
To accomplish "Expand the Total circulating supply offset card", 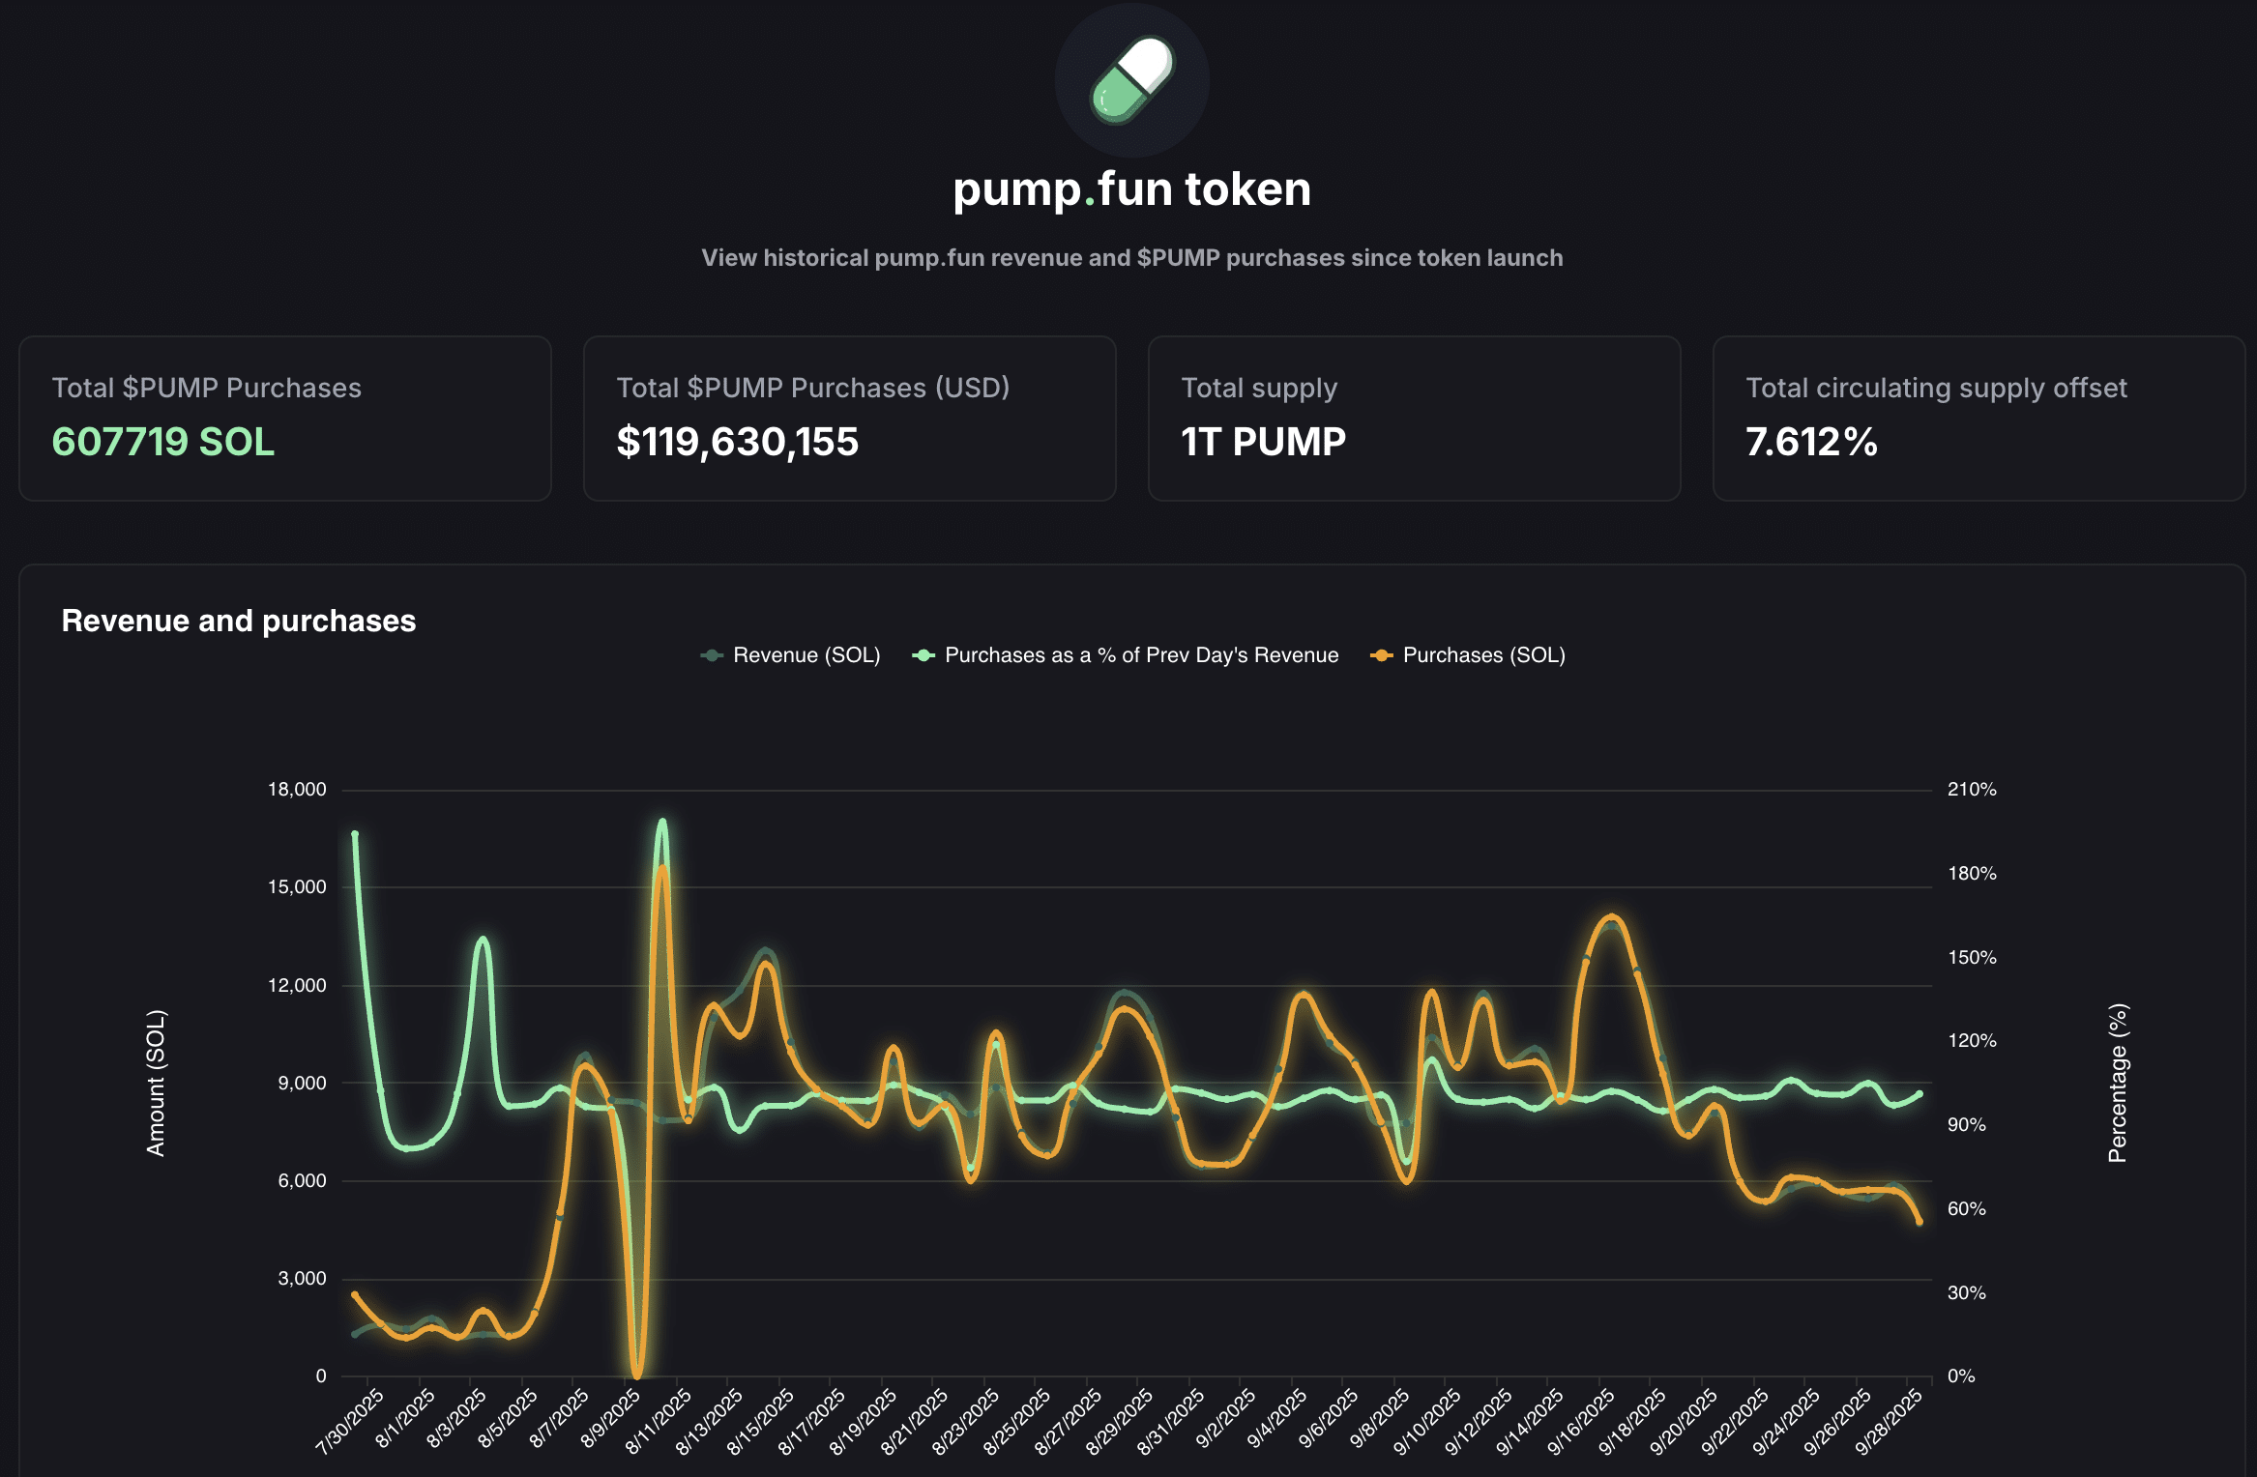I will [x=1982, y=418].
